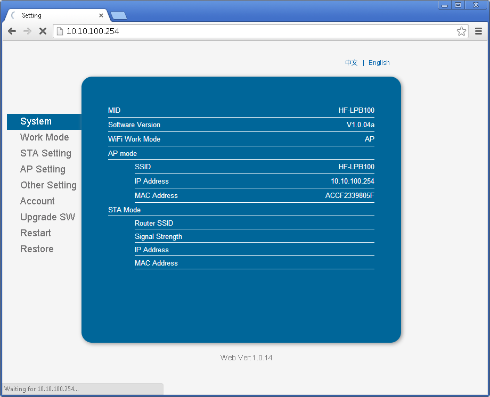Image resolution: width=490 pixels, height=397 pixels.
Task: Click the SSID label under AP mode
Action: click(143, 167)
